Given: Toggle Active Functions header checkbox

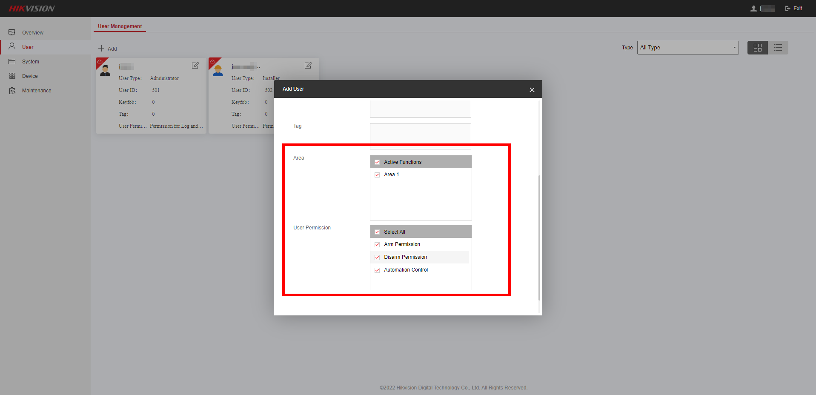Looking at the screenshot, I should click(x=377, y=162).
